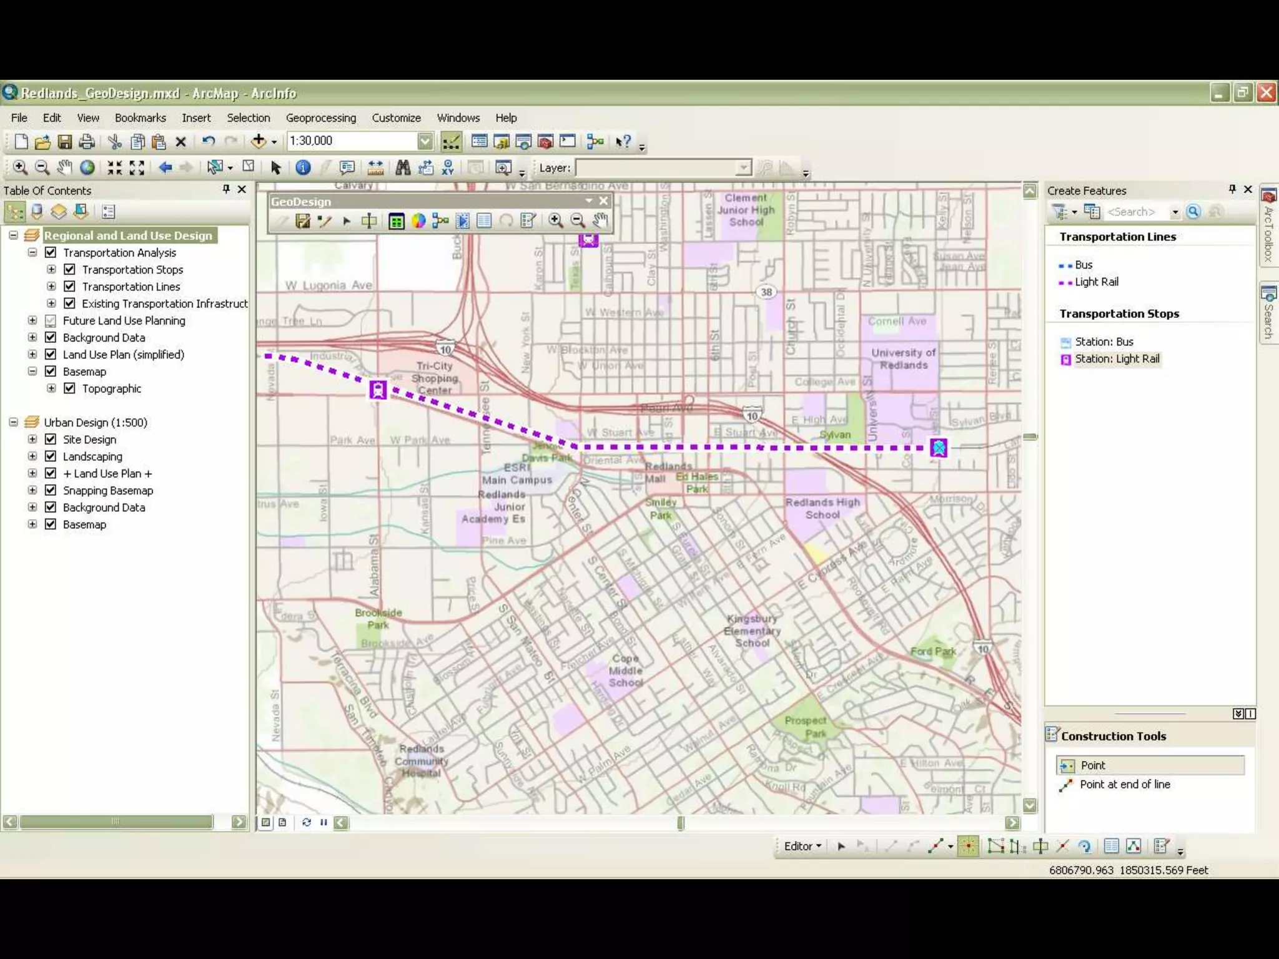Click the Measure ruler tool
1279x959 pixels.
click(375, 167)
